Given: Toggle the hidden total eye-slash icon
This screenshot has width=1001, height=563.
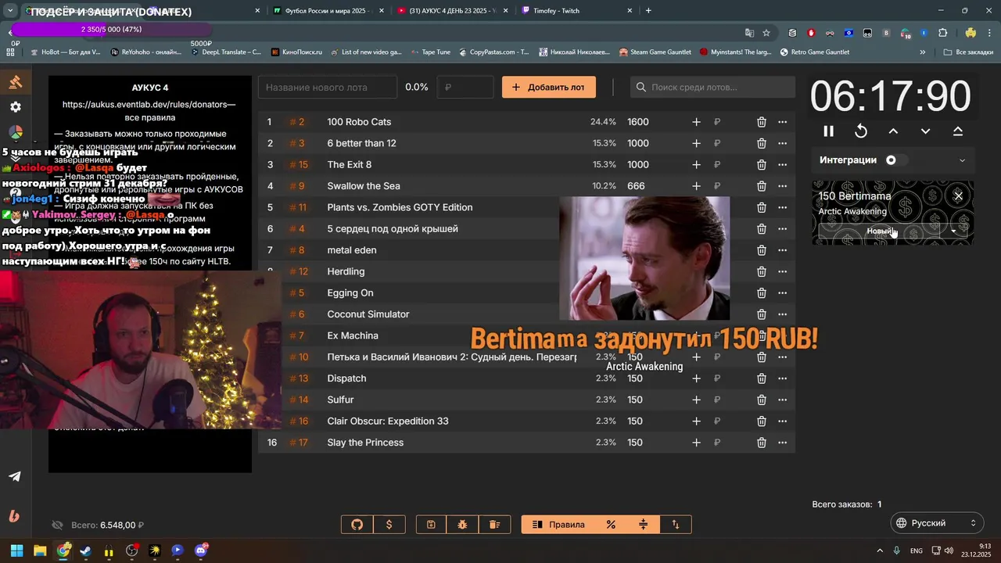Looking at the screenshot, I should [57, 525].
